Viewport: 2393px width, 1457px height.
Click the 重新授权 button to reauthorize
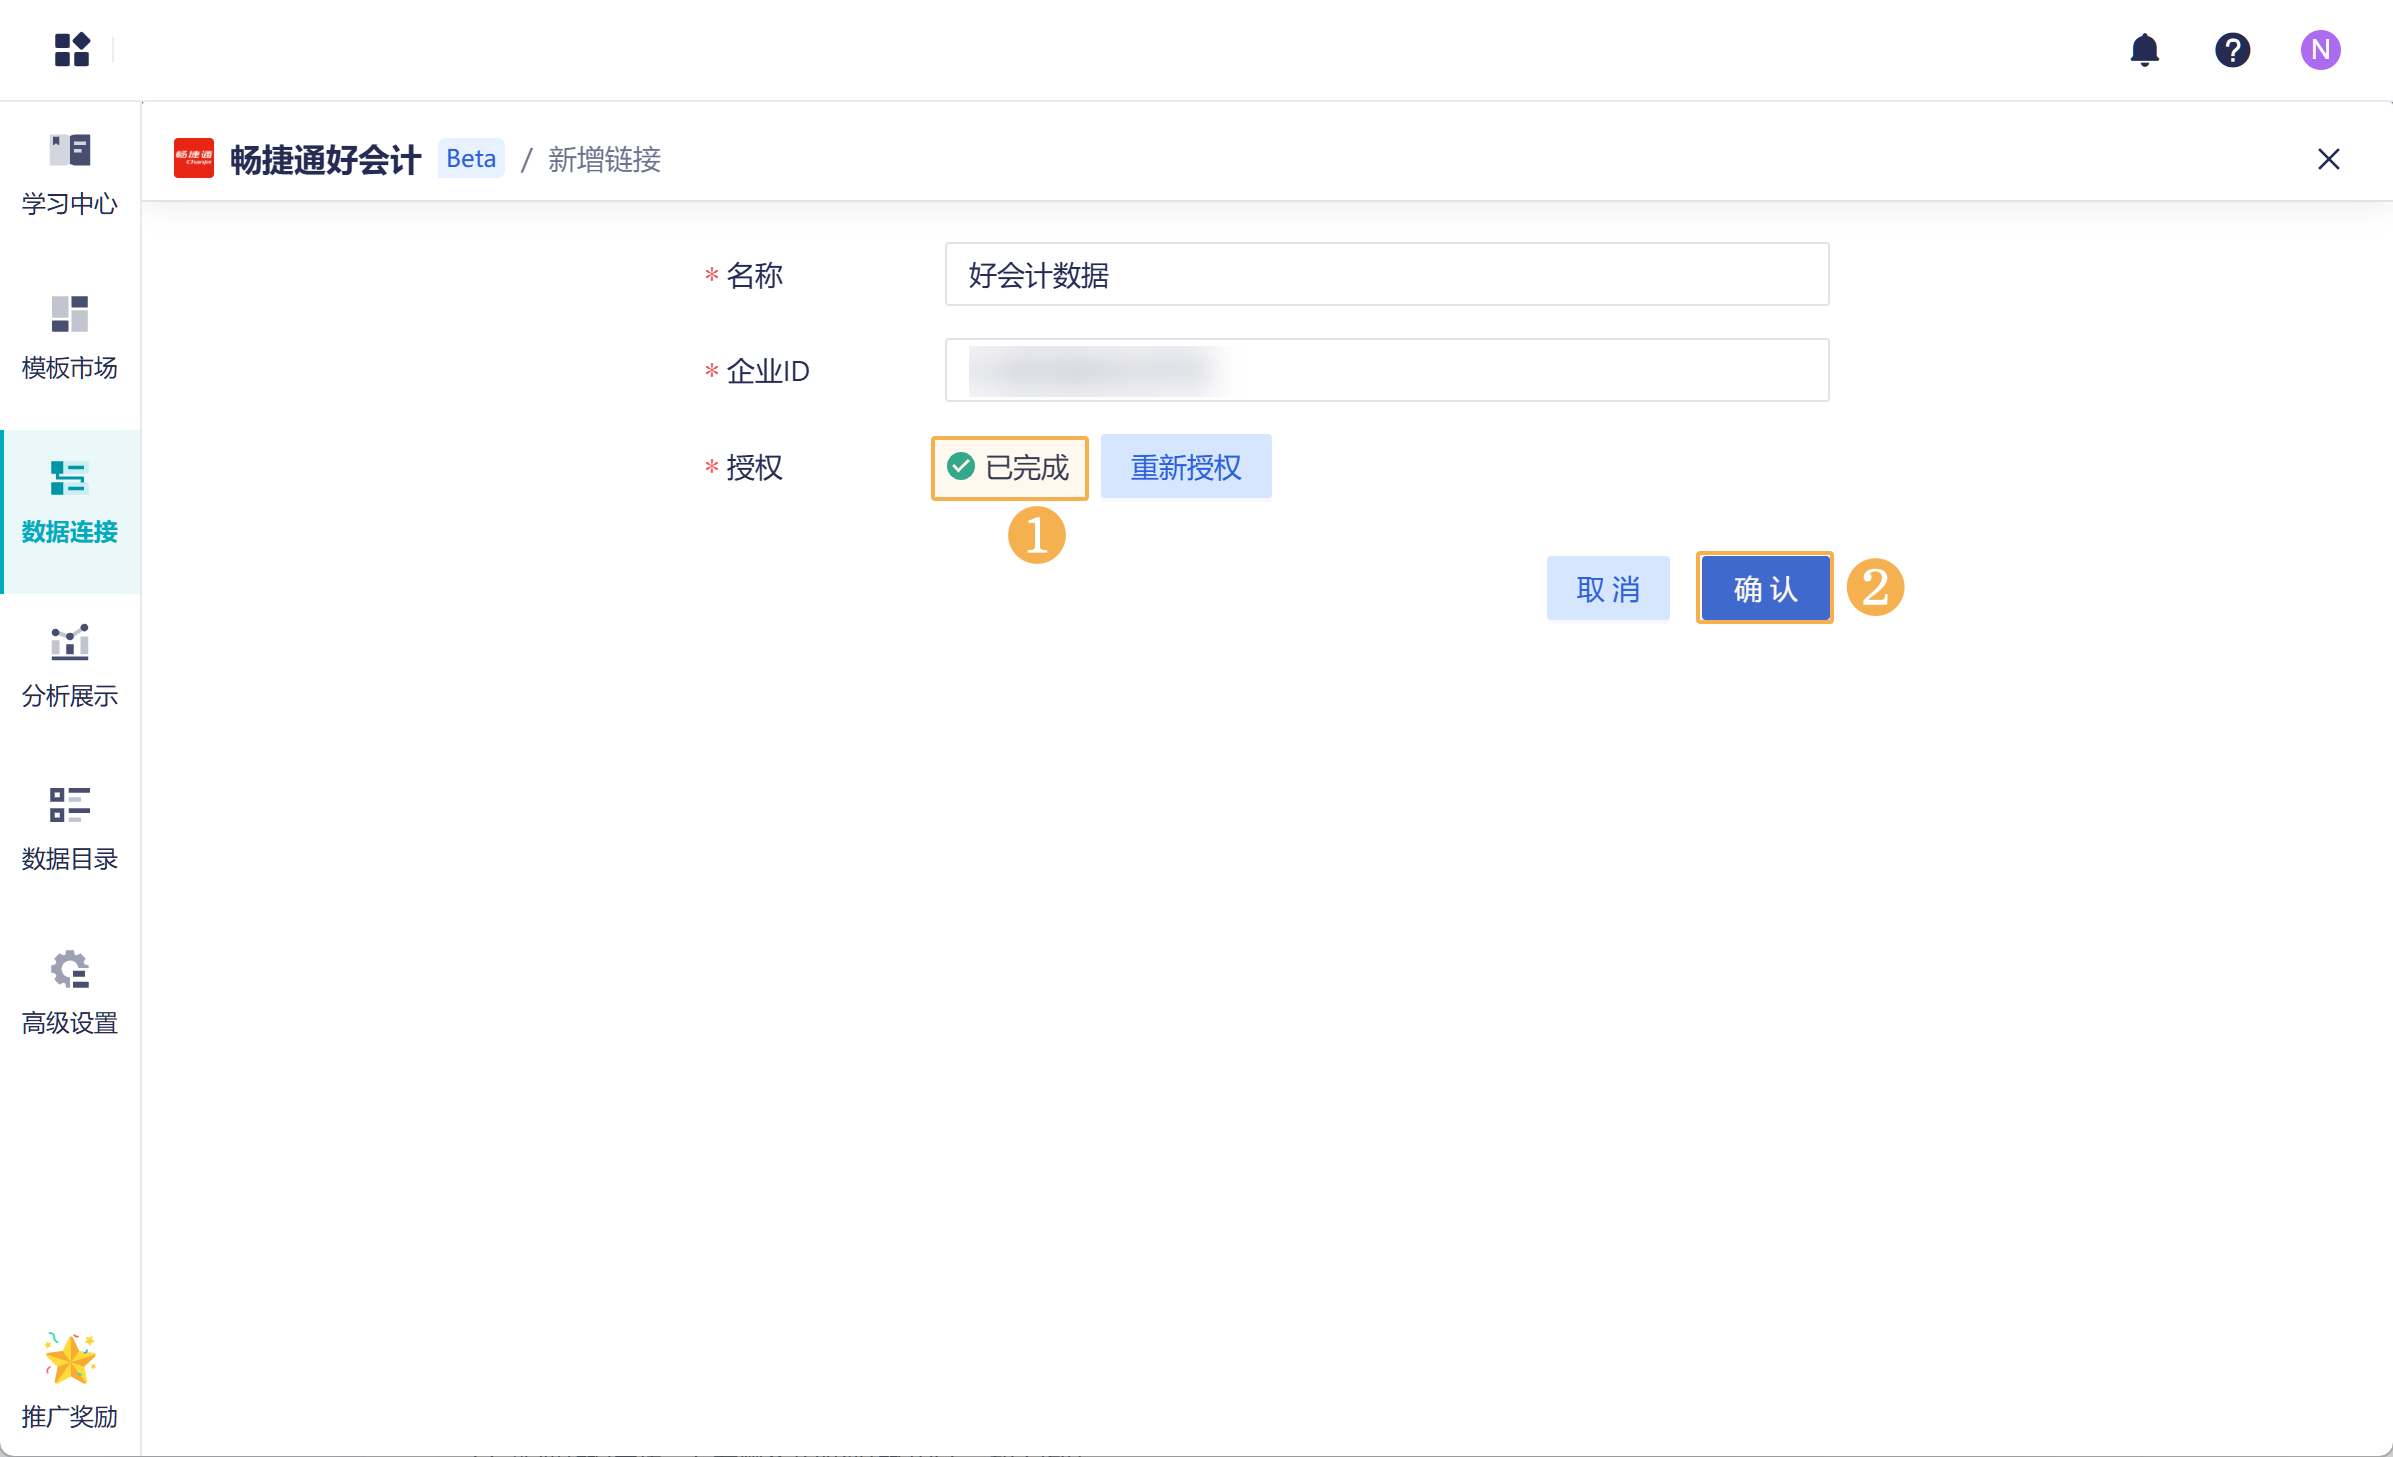tap(1186, 466)
